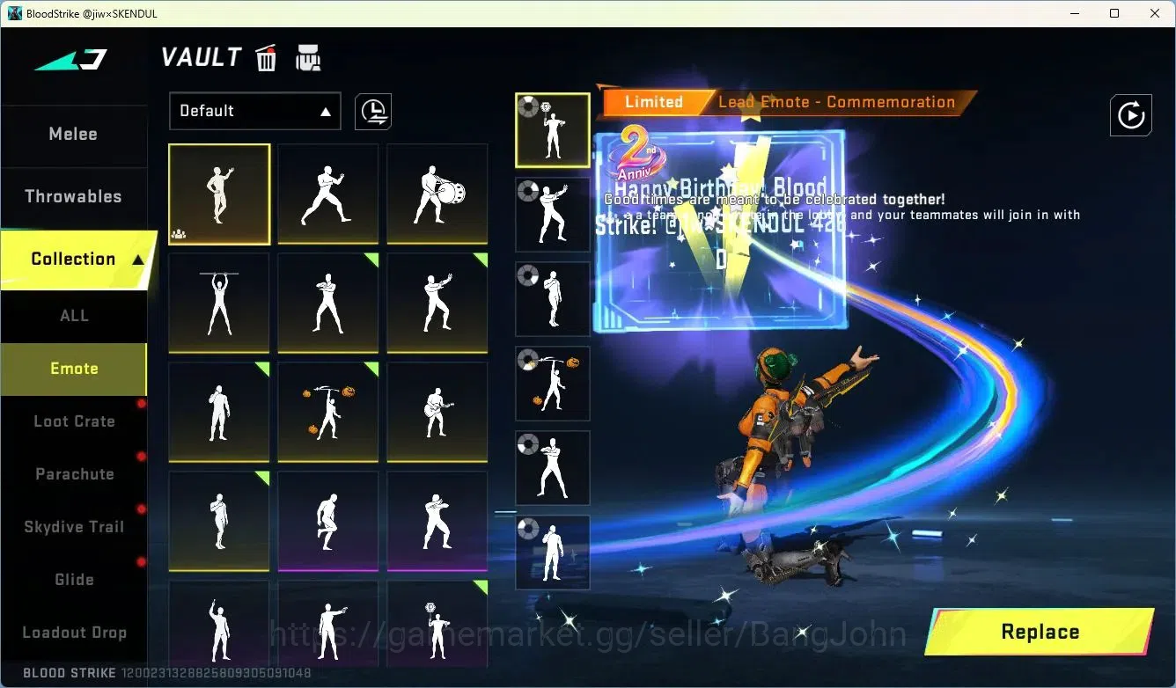Select the arm raised upward emote in bottom row
The width and height of the screenshot is (1176, 688).
coord(219,625)
